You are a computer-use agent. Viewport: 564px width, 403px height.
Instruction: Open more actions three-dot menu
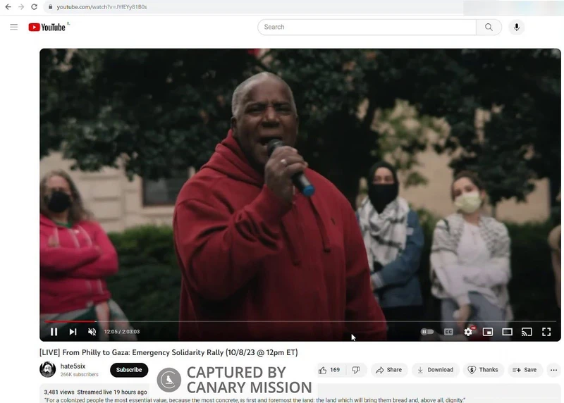point(553,370)
